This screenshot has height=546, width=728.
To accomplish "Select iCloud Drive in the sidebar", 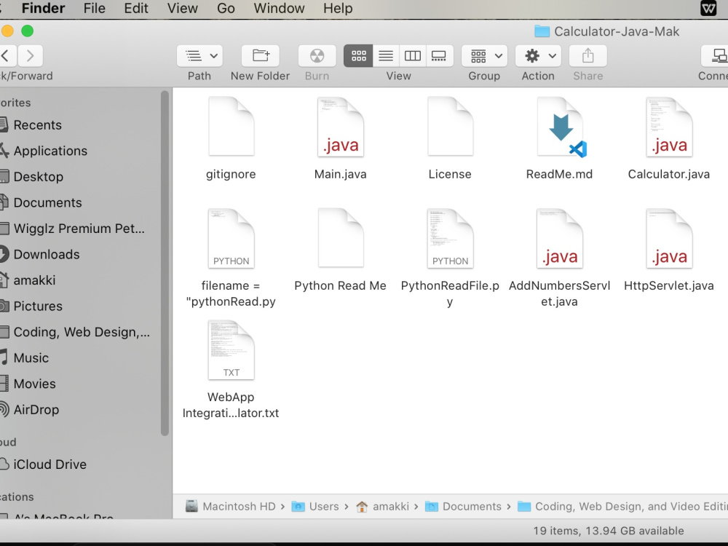I will point(50,464).
